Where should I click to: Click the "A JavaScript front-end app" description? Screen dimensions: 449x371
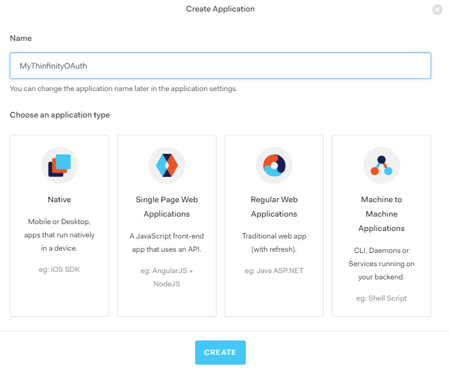(x=167, y=243)
